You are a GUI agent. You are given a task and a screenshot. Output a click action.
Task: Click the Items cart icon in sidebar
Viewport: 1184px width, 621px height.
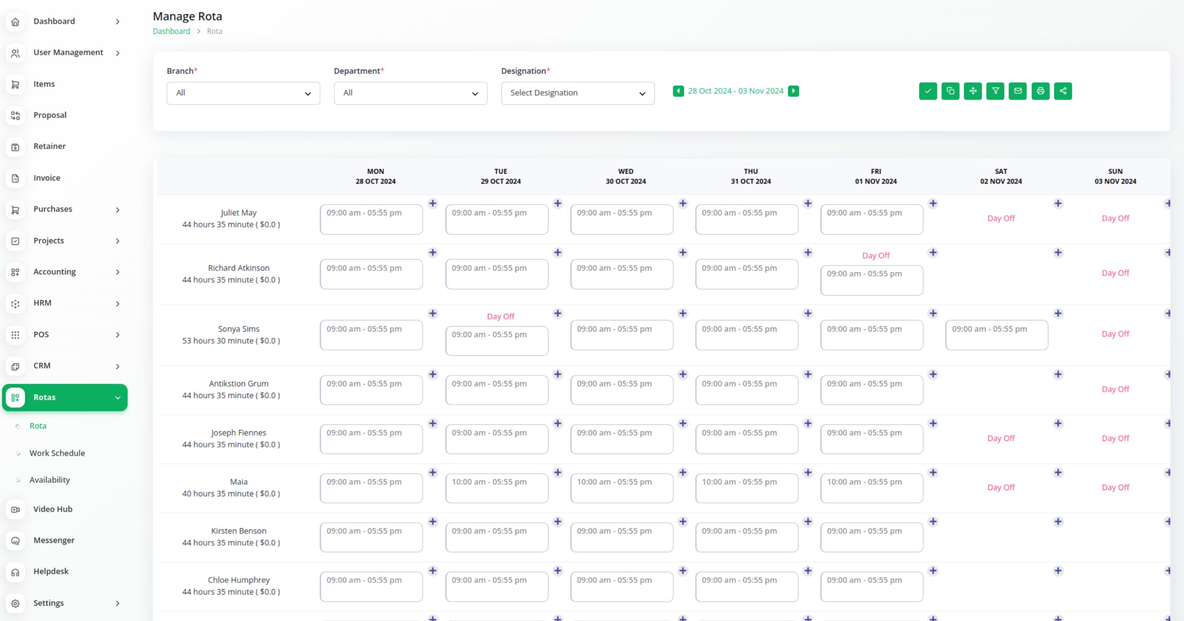point(15,84)
